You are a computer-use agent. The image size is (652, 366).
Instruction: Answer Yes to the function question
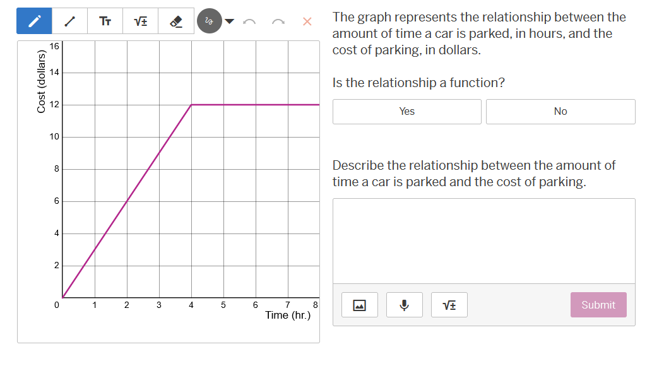click(x=406, y=111)
